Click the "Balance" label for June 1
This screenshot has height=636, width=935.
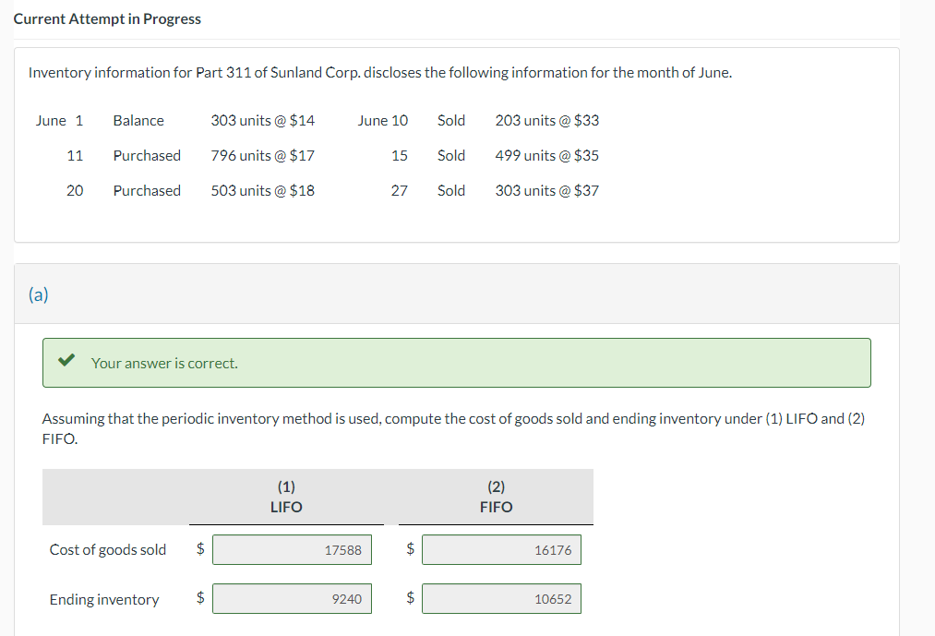click(138, 121)
